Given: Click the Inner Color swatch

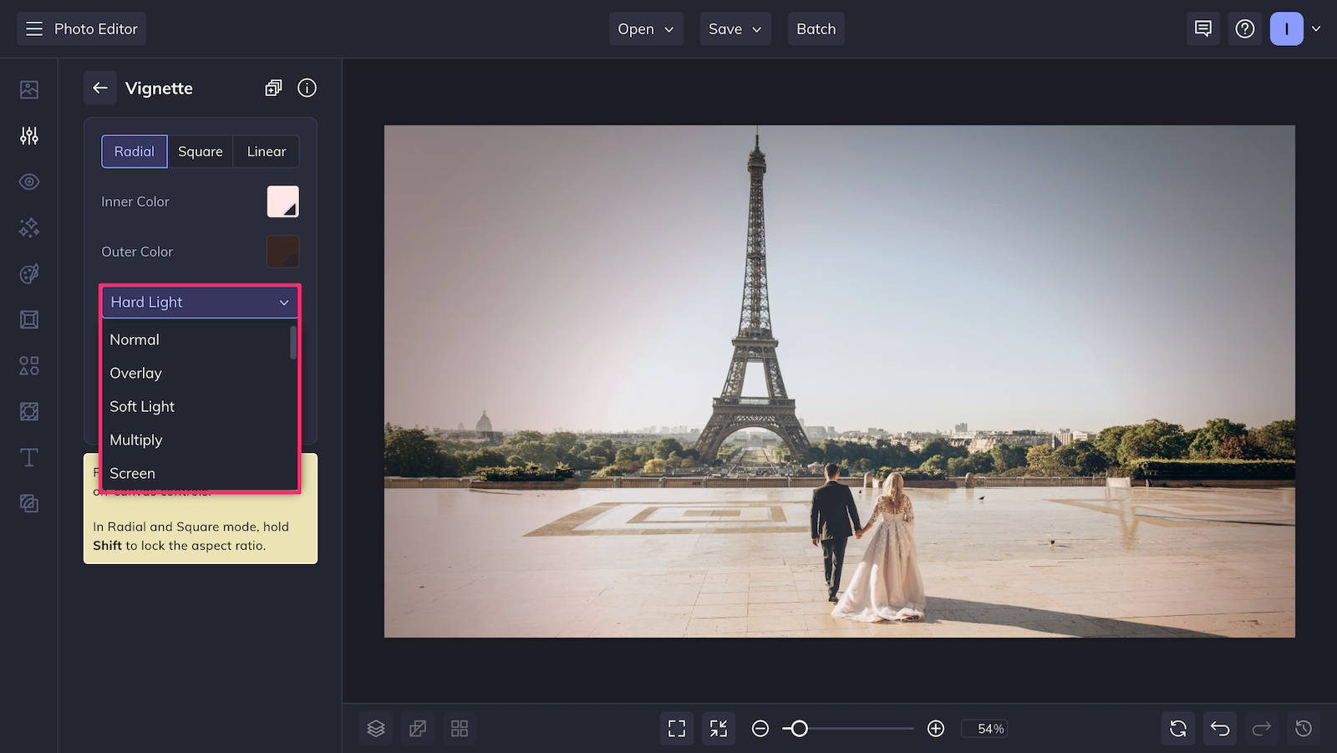Looking at the screenshot, I should [282, 201].
